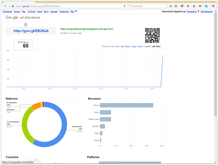Launch Skype from the toolbar icon
The image size is (218, 165).
click(206, 6)
